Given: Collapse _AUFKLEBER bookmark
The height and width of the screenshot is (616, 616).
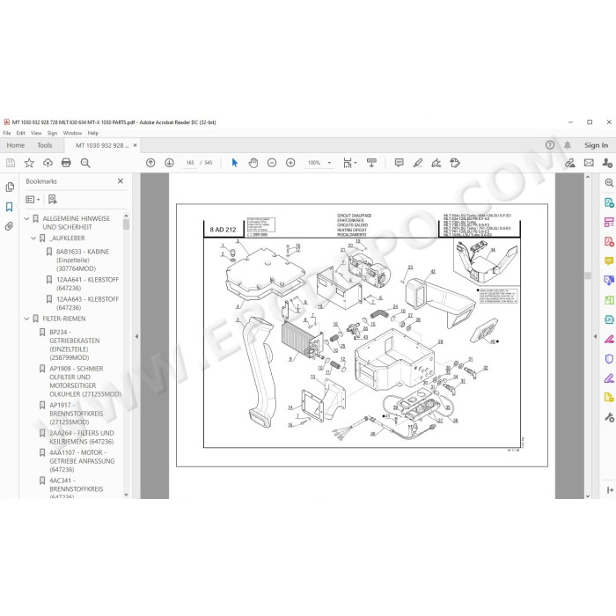Looking at the screenshot, I should [33, 238].
